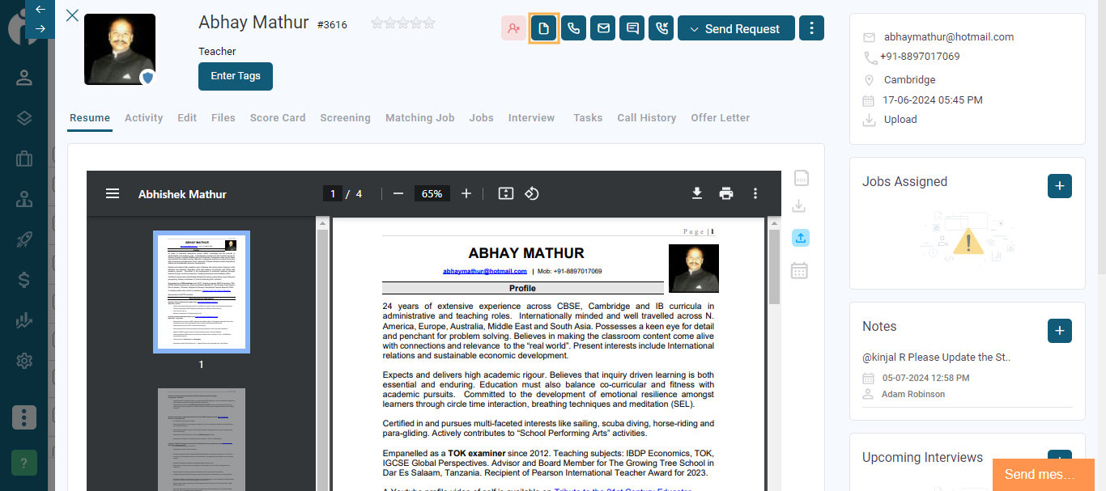Download the resume PDF from viewer toolbar
Screen dimensions: 1106x491
(x=696, y=194)
